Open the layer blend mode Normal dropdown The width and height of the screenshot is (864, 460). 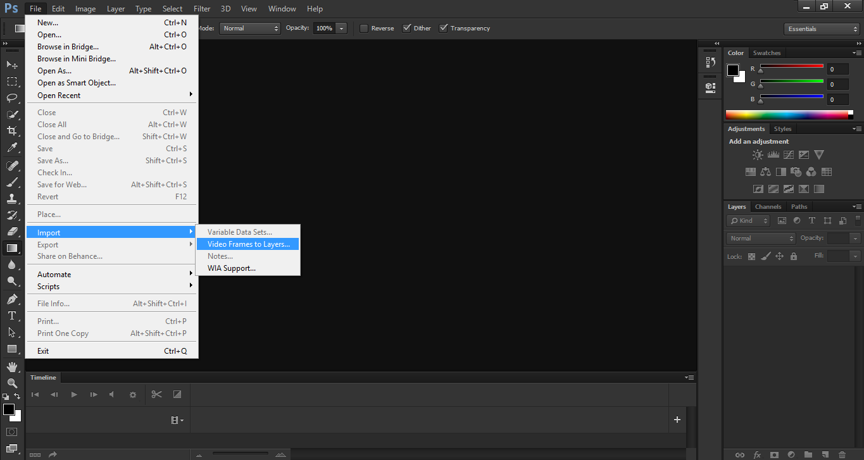pos(761,238)
